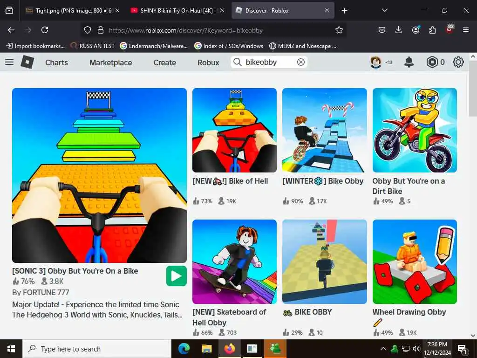477x358 pixels.
Task: Click By FORTUNE 777 creator text
Action: click(x=41, y=292)
